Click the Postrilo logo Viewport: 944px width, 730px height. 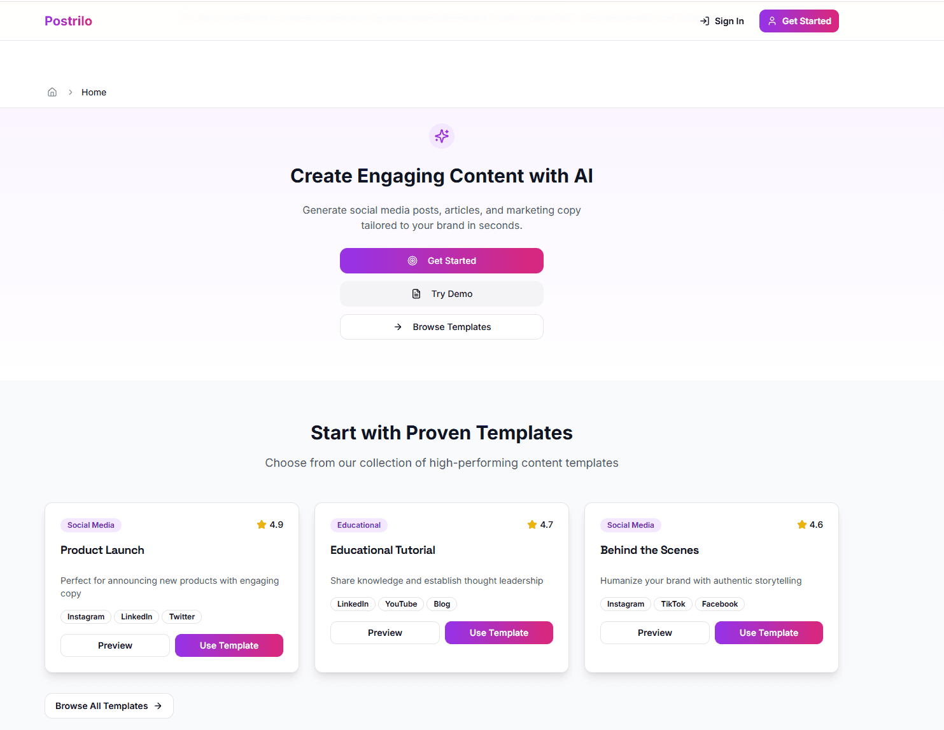coord(68,21)
